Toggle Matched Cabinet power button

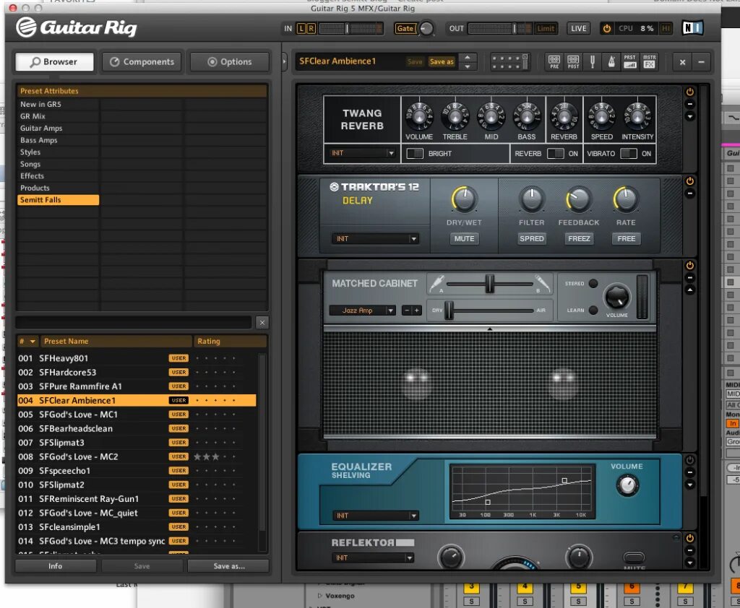[690, 266]
